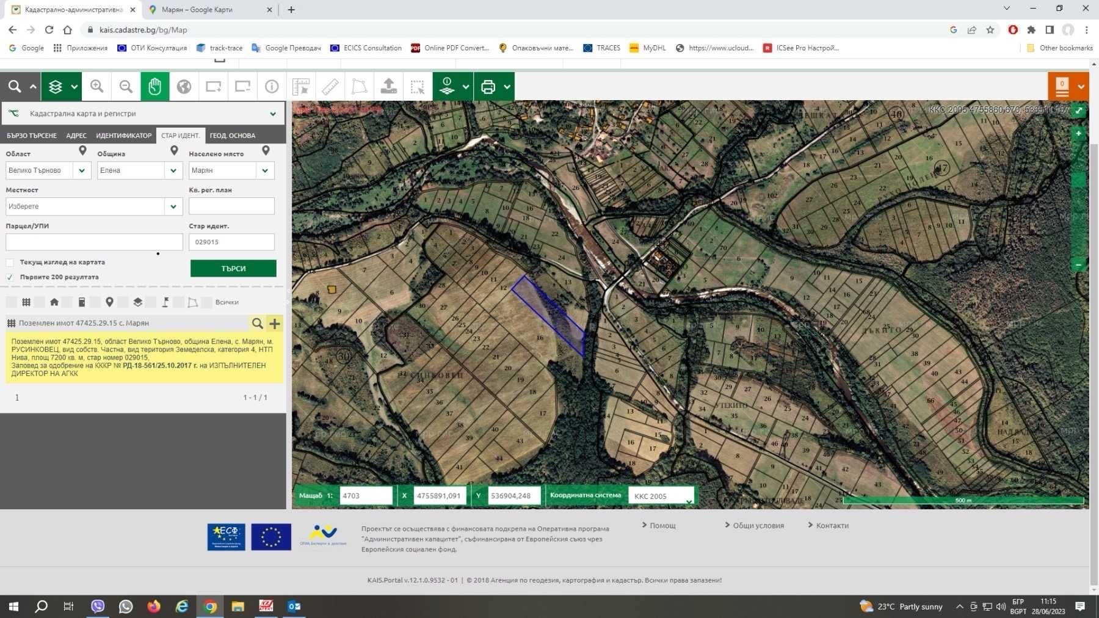Activate the info identify tool
The width and height of the screenshot is (1099, 618).
(x=272, y=87)
